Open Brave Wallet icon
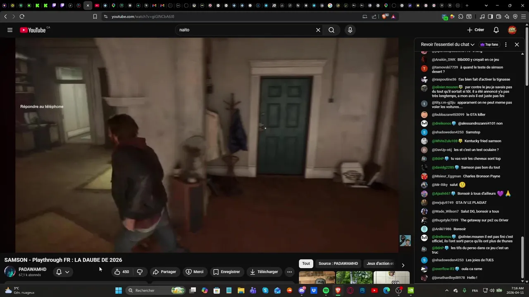Image resolution: width=529 pixels, height=297 pixels. (498, 16)
